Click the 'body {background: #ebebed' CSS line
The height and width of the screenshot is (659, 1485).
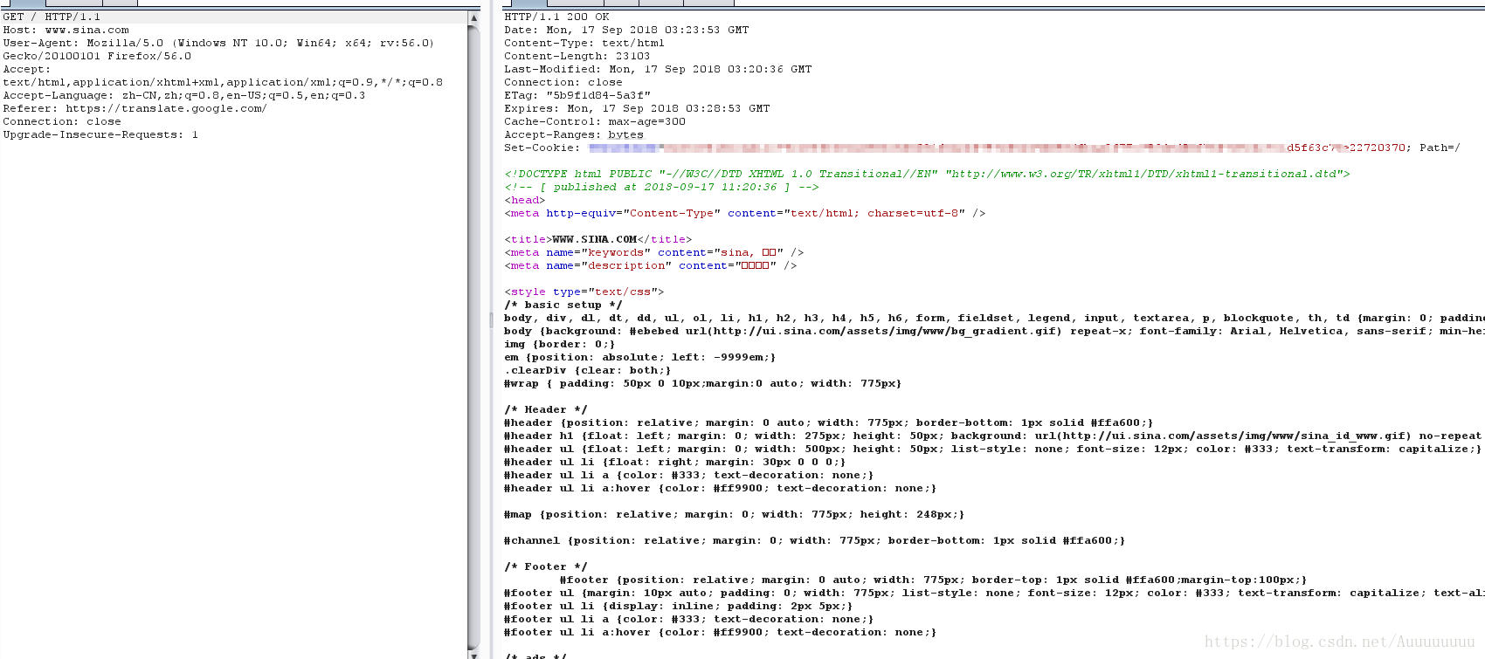(x=994, y=331)
